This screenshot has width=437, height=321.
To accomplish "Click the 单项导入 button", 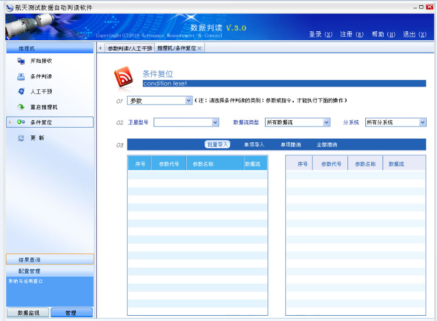I will tap(254, 144).
